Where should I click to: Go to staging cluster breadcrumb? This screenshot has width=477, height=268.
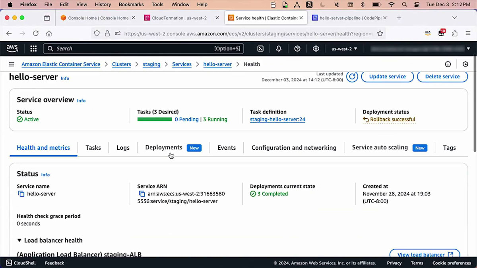coord(151,64)
